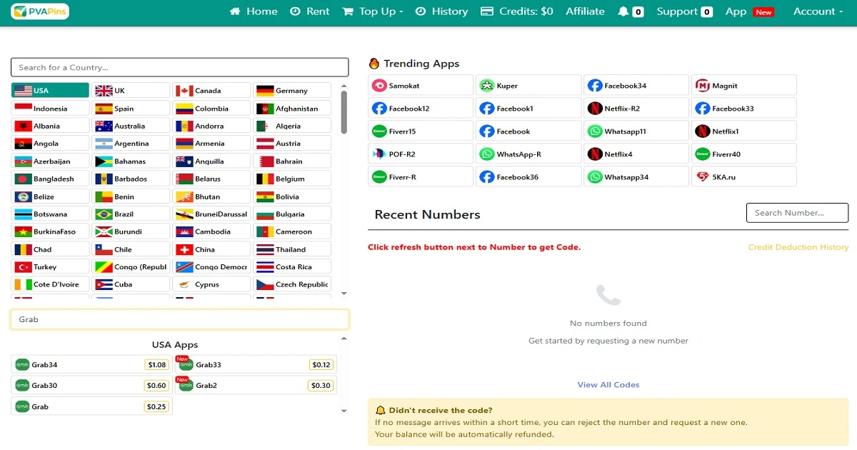Choose Facebook34 from trending apps
Image resolution: width=857 pixels, height=450 pixels.
(x=636, y=85)
